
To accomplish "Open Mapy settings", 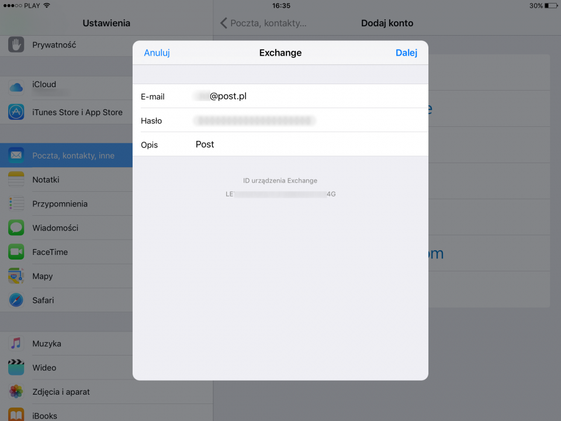I will point(66,276).
